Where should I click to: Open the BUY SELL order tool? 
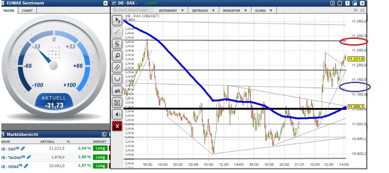117,103
